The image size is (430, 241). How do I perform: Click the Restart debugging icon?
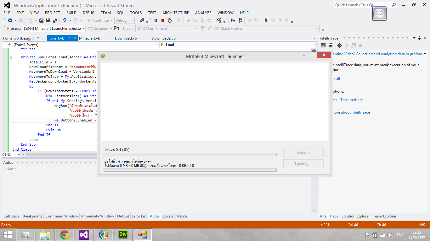(x=170, y=20)
